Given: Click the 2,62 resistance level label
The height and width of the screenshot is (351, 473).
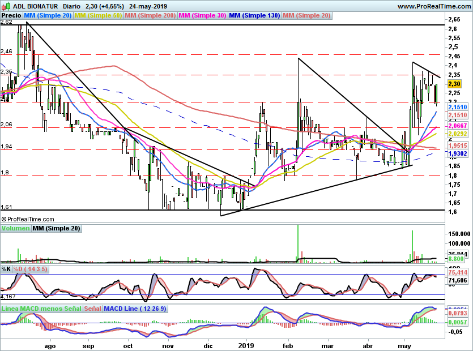Looking at the screenshot, I should (6, 22).
